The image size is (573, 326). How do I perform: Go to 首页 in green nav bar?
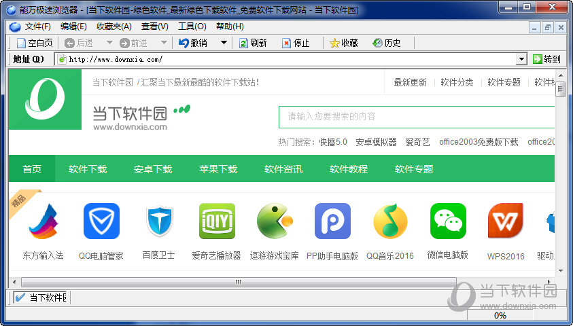(32, 168)
